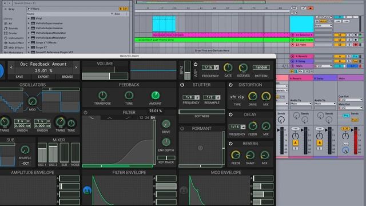Toggle the Stutter section power icon
The image size is (366, 206).
[182, 85]
